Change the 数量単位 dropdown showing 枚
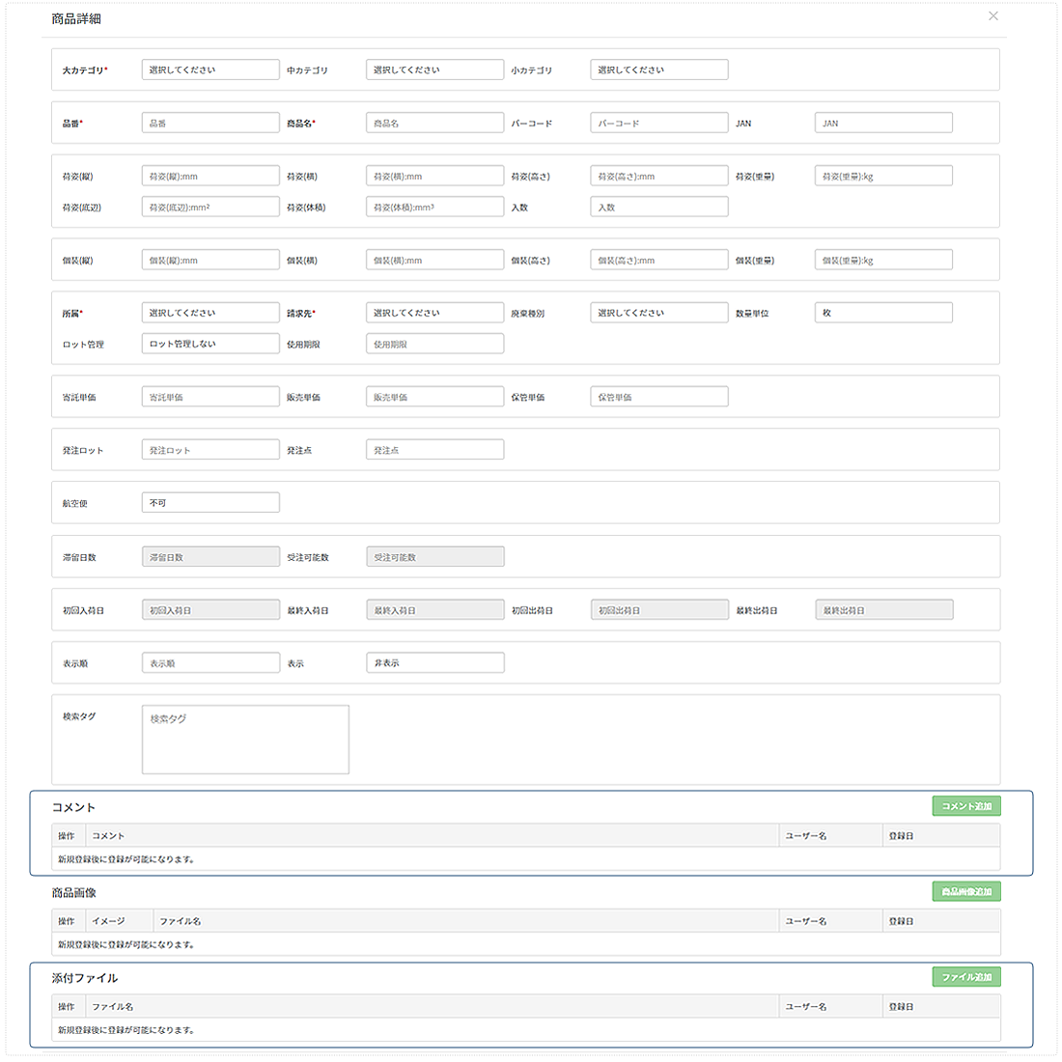 click(x=883, y=313)
